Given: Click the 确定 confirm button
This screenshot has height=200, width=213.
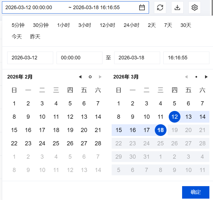Looking at the screenshot, I should point(195,192).
